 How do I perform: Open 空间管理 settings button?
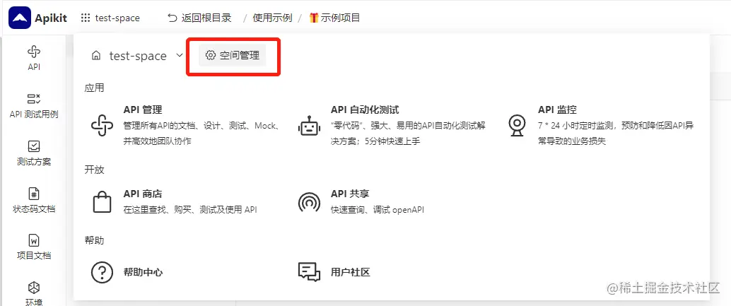point(232,55)
